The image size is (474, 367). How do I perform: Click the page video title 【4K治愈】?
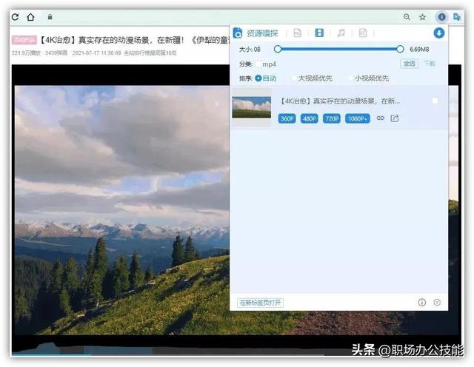point(135,40)
